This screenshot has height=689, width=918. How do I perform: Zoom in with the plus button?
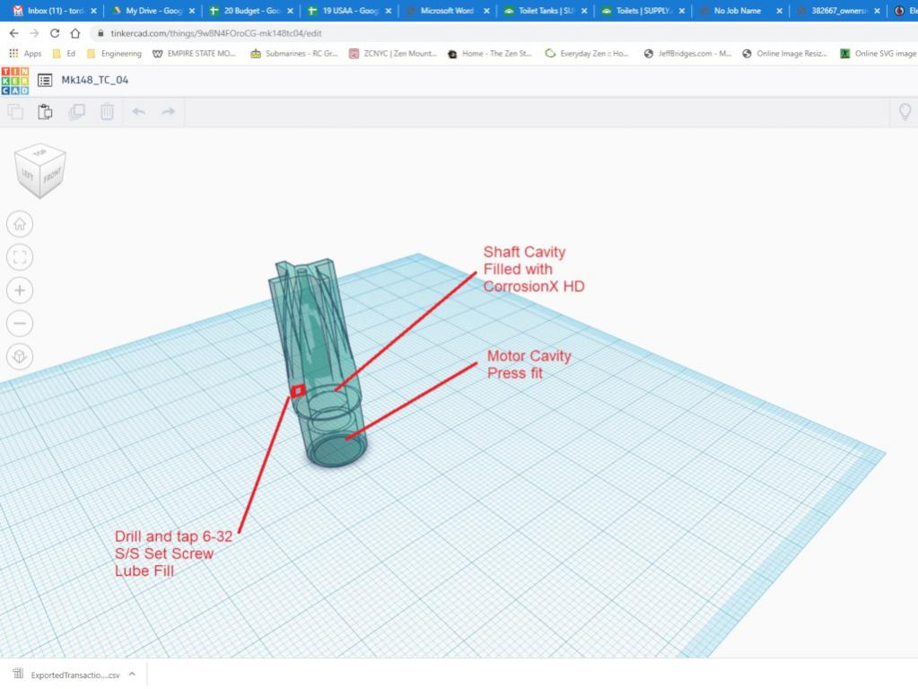point(20,290)
